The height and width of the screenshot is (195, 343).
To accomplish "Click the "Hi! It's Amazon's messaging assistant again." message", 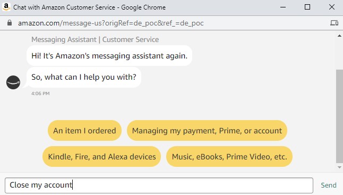I will coord(109,56).
